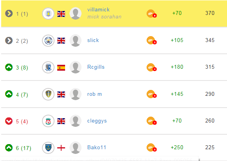Click the England flag next to Bako11
The width and height of the screenshot is (227, 161).
(61, 148)
